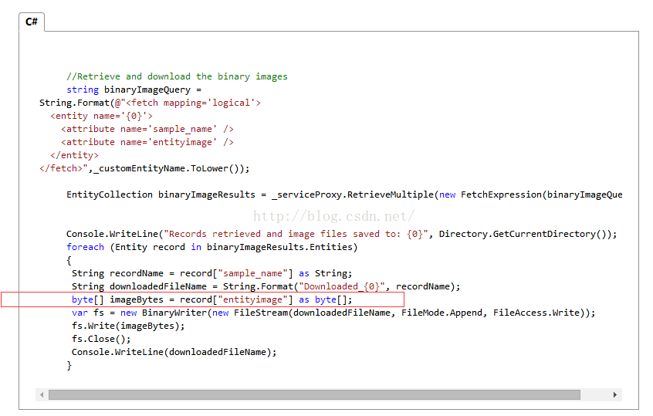Click the Console.WriteLine 'Records retrieved' line
The width and height of the screenshot is (653, 416).
coord(341,234)
